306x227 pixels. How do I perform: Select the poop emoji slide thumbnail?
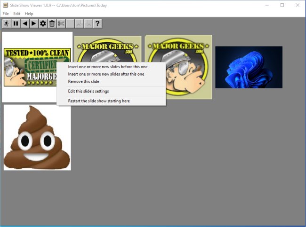[x=37, y=138]
